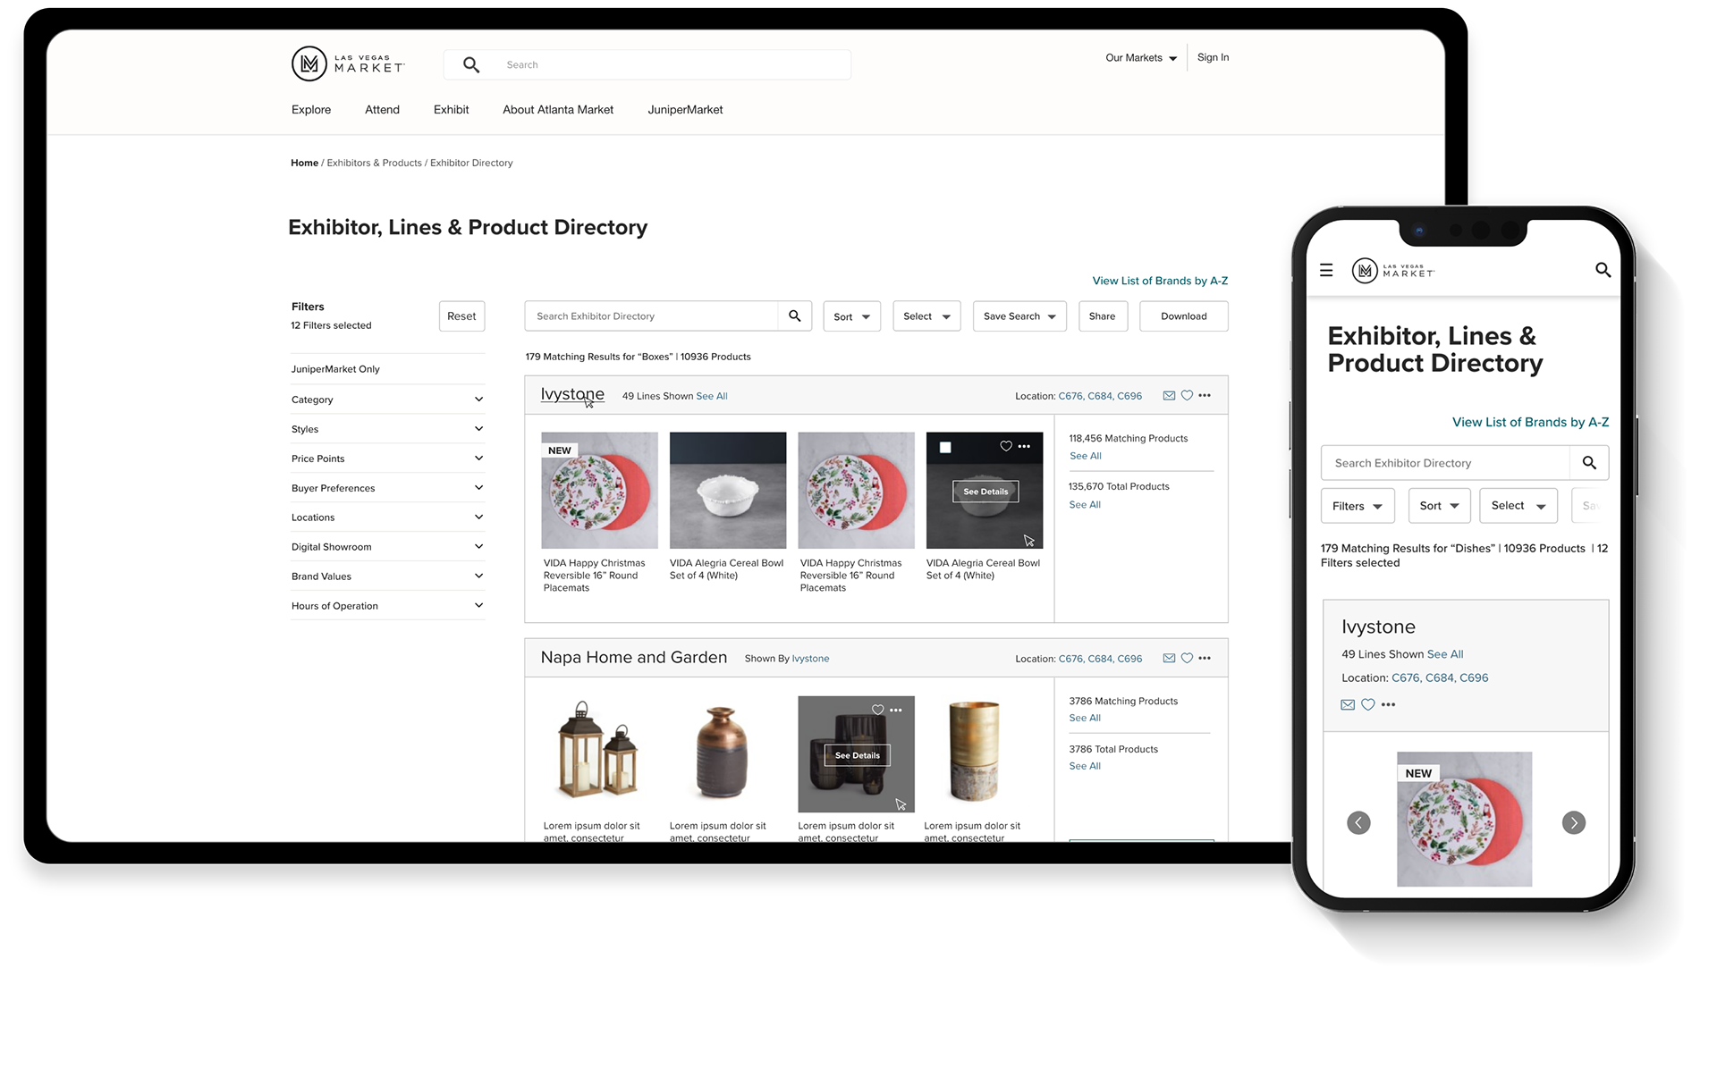Open three-dots menu in phone Ivystone card
This screenshot has width=1717, height=1077.
coord(1388,704)
